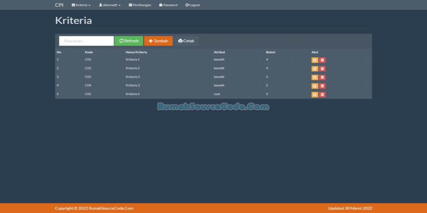The image size is (427, 213).
Task: Edit the C03 criteria entry
Action: click(314, 77)
